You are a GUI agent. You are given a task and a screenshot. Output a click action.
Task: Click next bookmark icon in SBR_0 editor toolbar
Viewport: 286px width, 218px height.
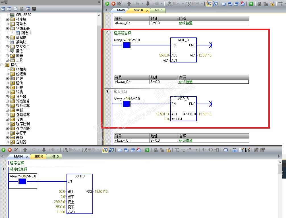point(236,4)
